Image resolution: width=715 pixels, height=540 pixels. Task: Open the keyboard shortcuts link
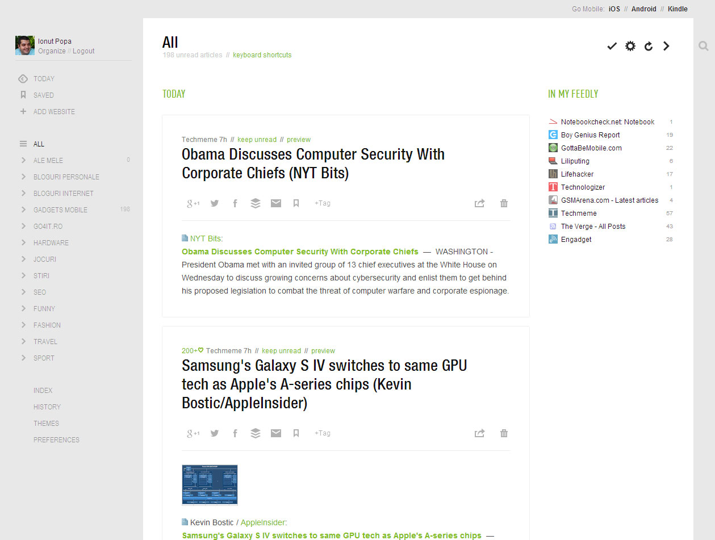point(262,55)
